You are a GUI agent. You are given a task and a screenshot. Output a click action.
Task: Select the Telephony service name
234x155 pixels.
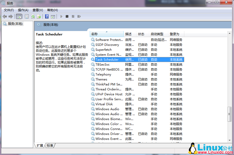[103, 74]
